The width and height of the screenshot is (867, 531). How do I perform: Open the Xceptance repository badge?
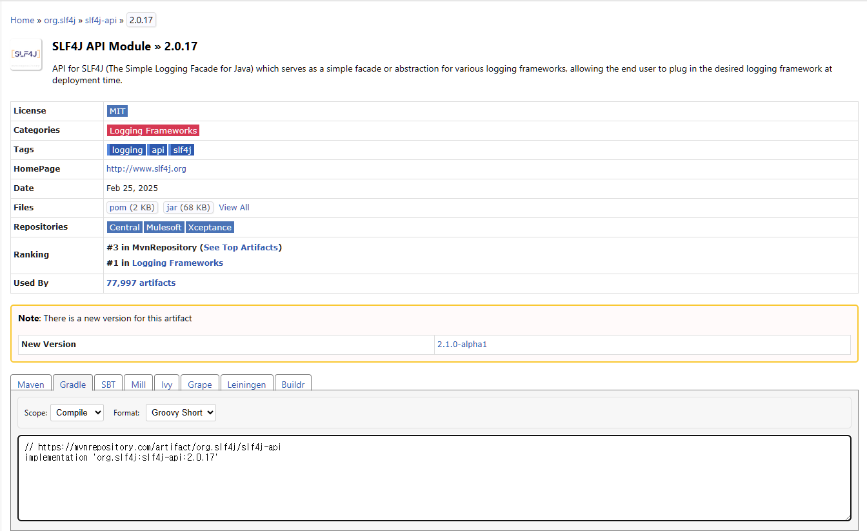[x=210, y=227]
